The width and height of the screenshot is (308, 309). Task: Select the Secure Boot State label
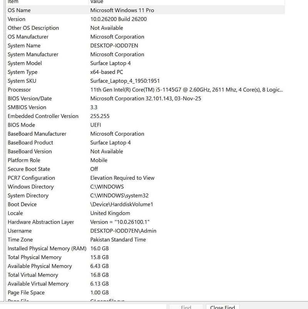29,169
